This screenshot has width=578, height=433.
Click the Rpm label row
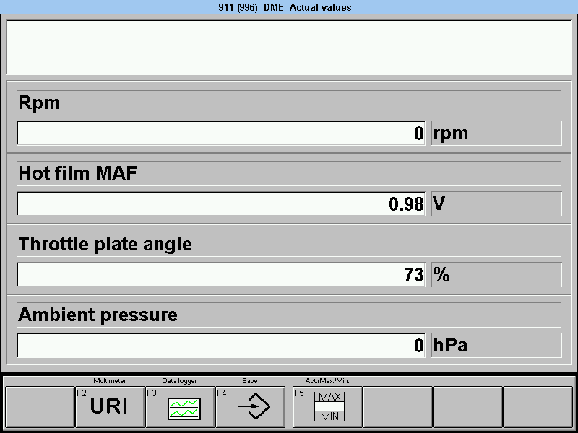pos(289,102)
